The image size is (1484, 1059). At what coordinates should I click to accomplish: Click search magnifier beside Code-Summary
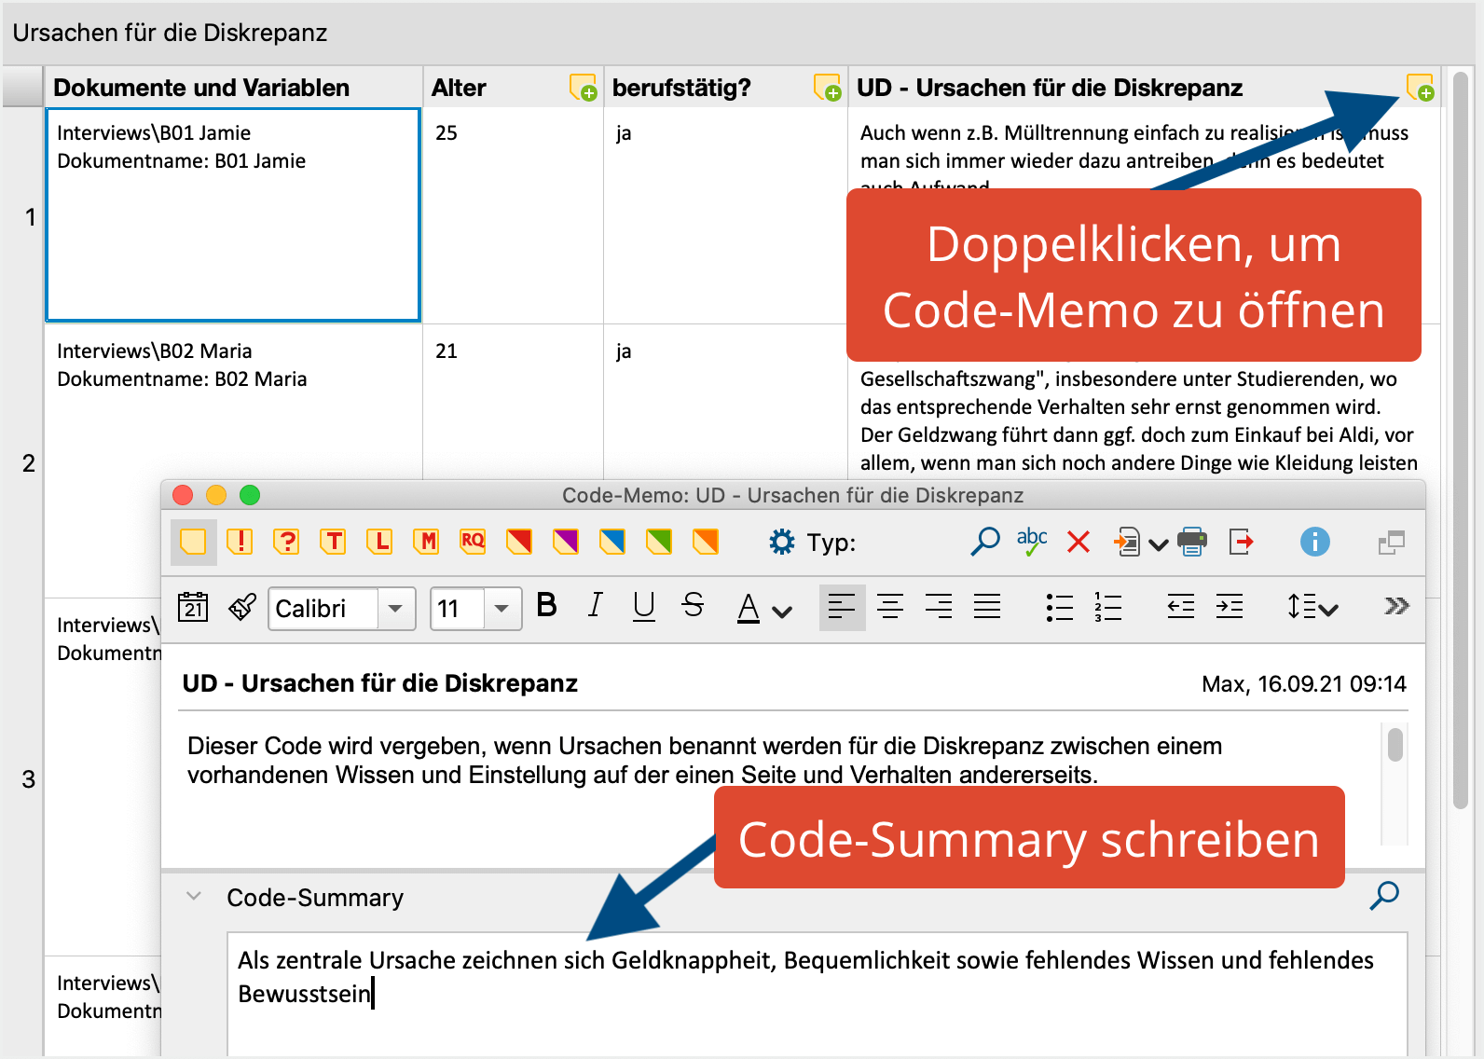(1384, 895)
